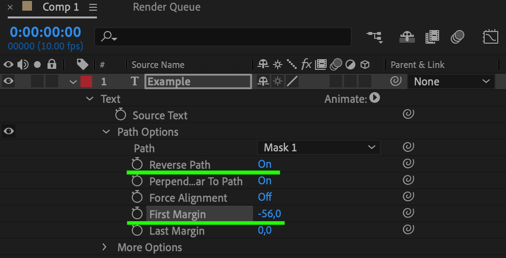The height and width of the screenshot is (258, 506).
Task: Switch to the Render Queue tab
Action: [167, 7]
